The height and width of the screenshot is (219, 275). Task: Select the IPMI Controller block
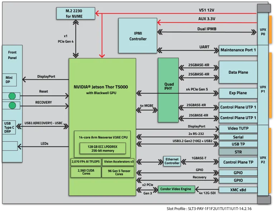click(x=137, y=35)
